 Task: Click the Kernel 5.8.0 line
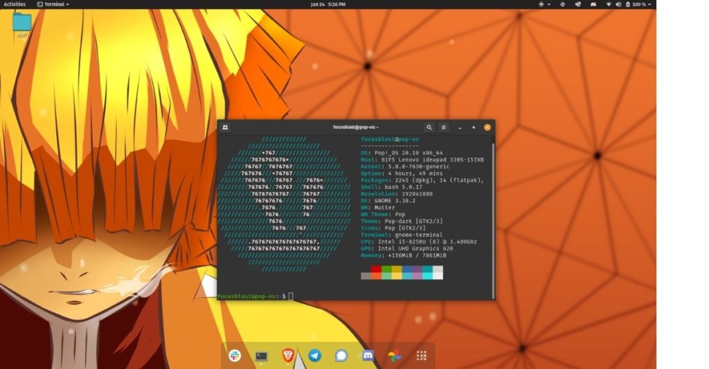tap(405, 166)
